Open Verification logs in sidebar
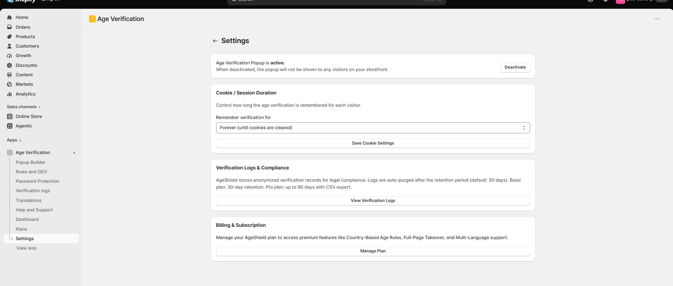The width and height of the screenshot is (673, 286). point(33,191)
